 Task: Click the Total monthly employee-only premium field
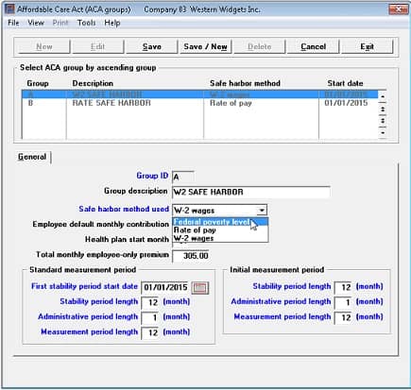[191, 255]
